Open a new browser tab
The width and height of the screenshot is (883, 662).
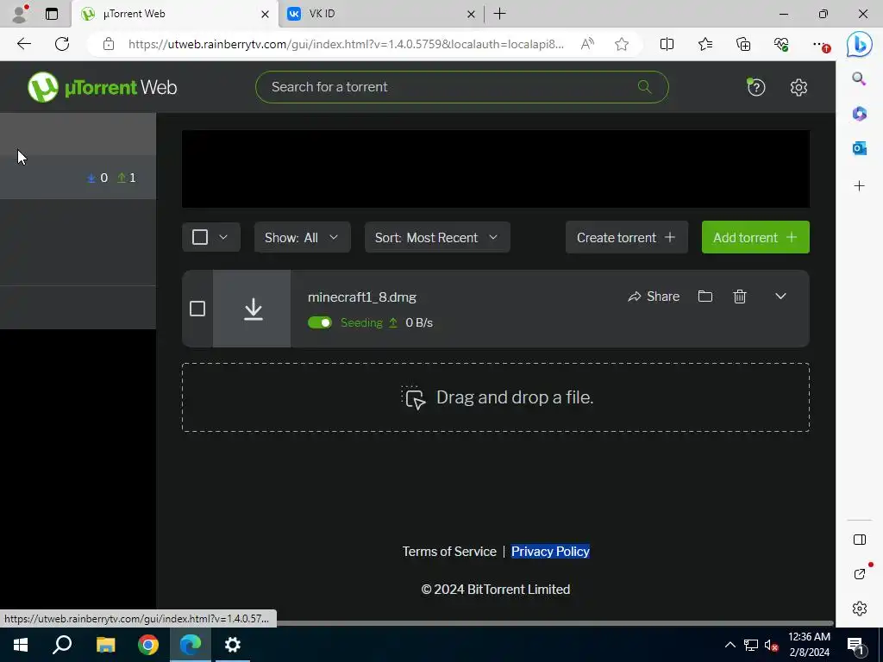499,14
